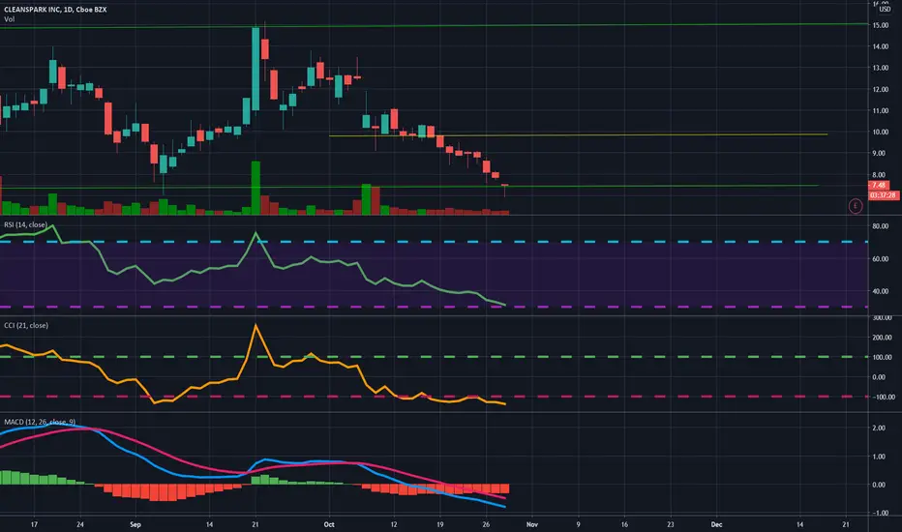Click the 12.00 price scale label
Viewport: 902px width, 532px height.
[x=880, y=90]
